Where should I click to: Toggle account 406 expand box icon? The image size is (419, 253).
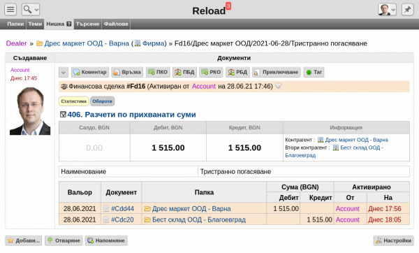[63, 115]
